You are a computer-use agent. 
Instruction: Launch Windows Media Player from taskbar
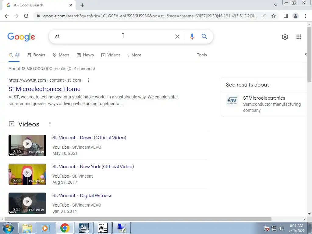pos(46,228)
